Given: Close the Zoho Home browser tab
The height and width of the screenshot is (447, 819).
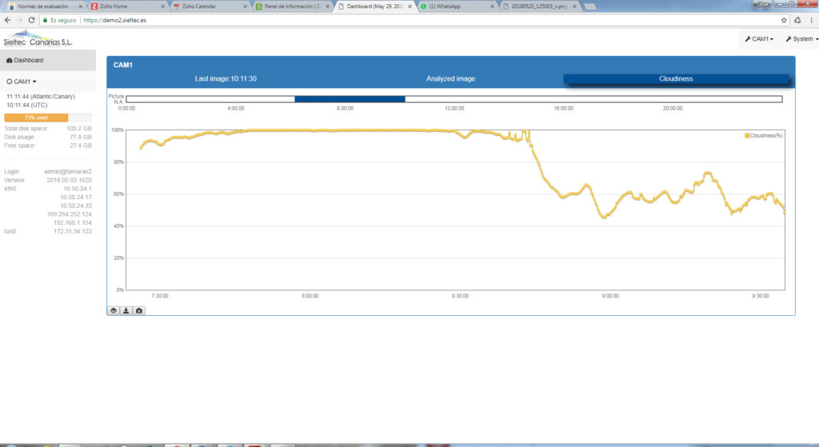Looking at the screenshot, I should click(x=163, y=6).
